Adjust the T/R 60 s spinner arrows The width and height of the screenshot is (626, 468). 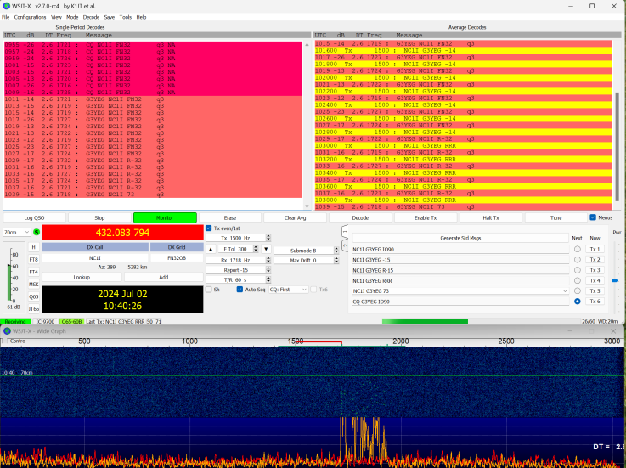[268, 280]
